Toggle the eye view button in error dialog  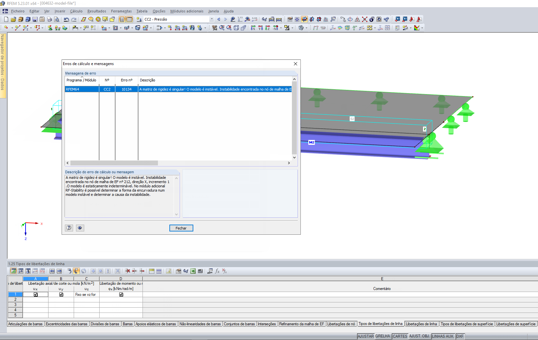tap(80, 228)
